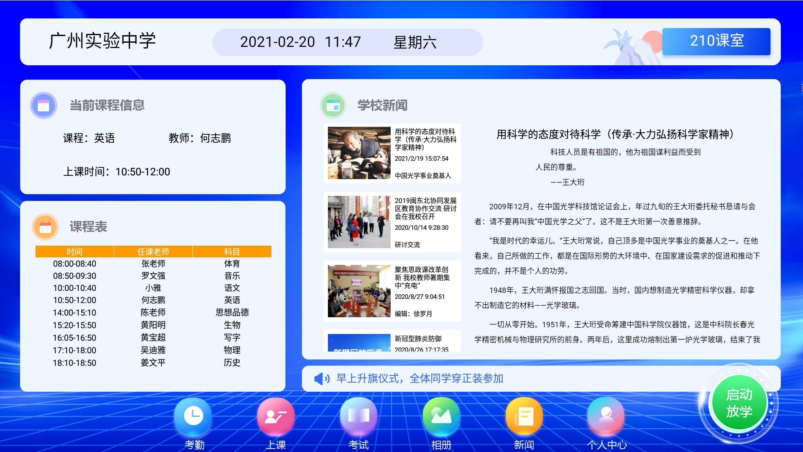Click timetable row 08:50-09:30
The height and width of the screenshot is (452, 803).
pyautogui.click(x=153, y=276)
